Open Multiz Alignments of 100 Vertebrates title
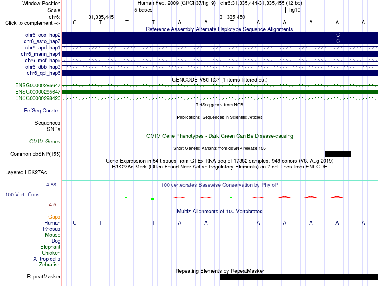Viewport: 378px width, 286px height. 220,212
